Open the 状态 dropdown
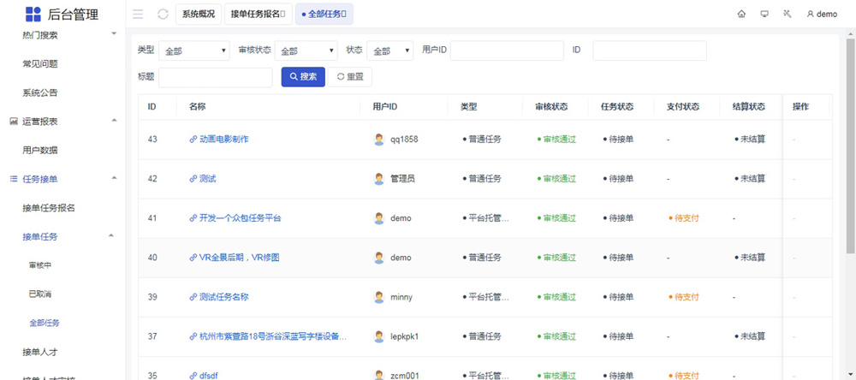The height and width of the screenshot is (380, 856). (390, 51)
